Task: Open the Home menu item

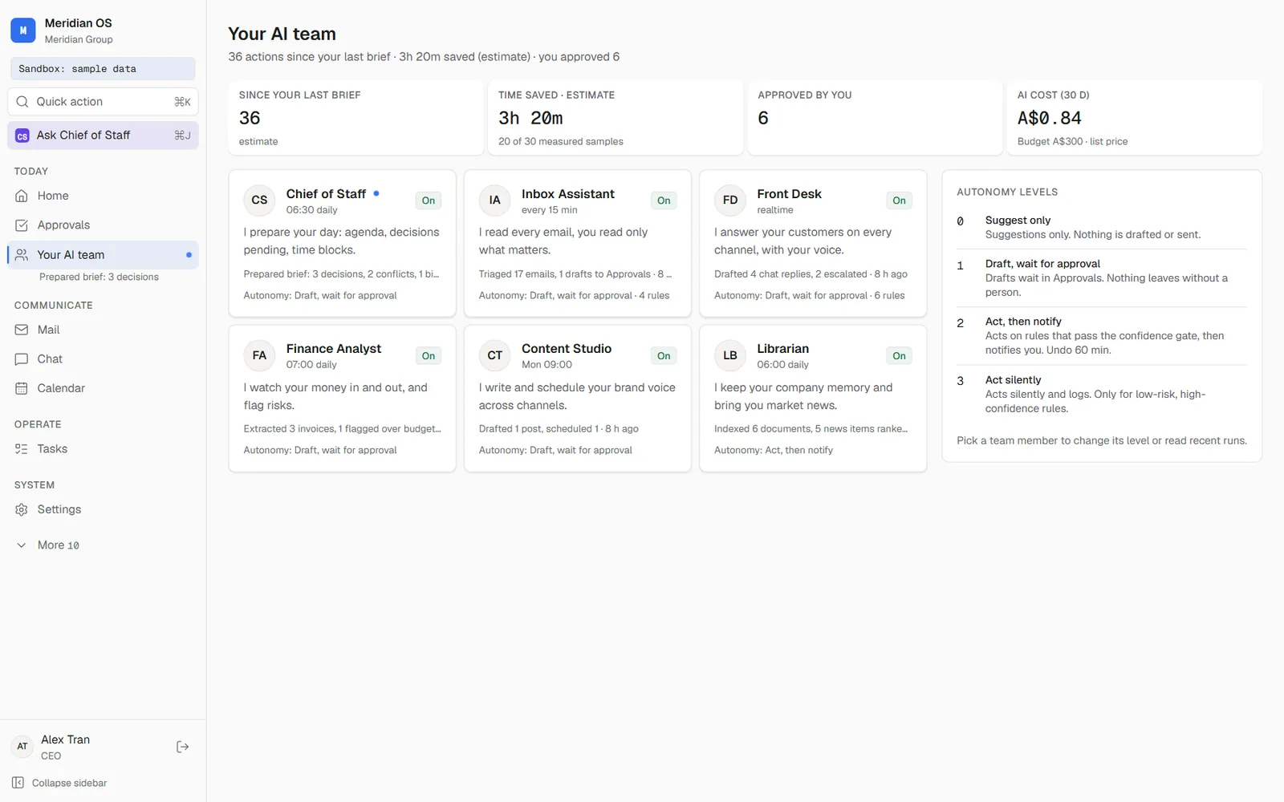Action: pos(103,196)
